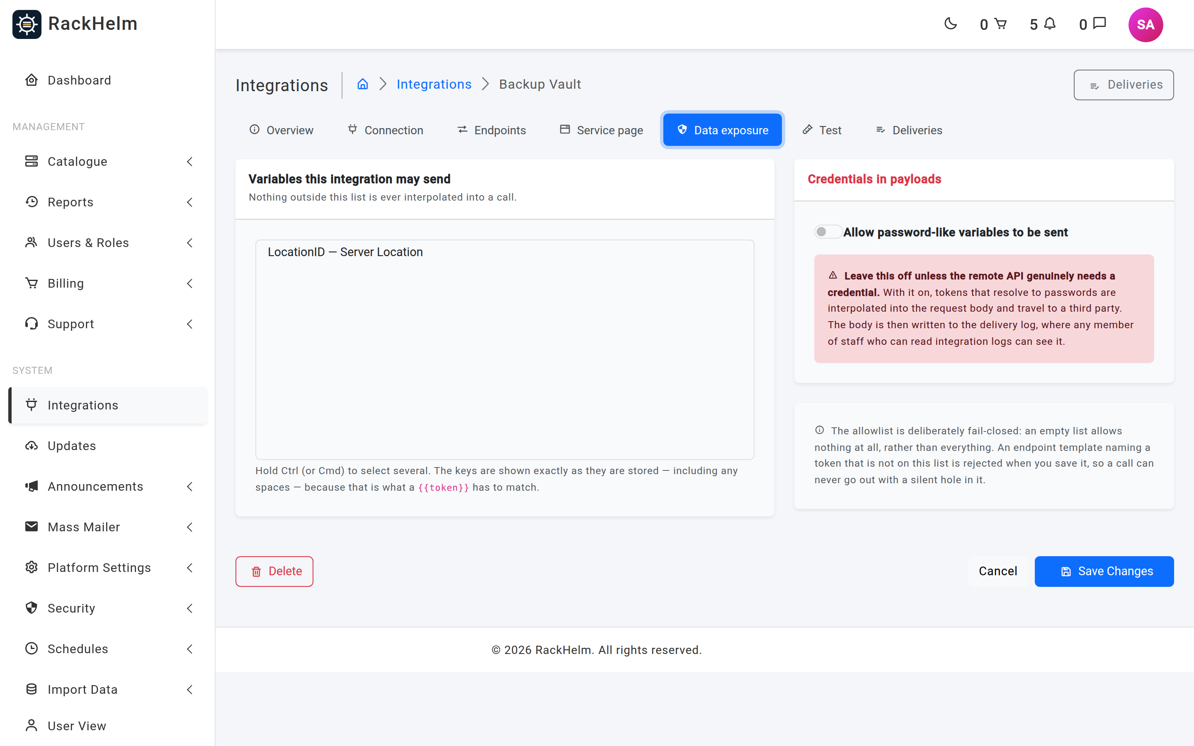Expand the Users & Roles chevron
Image resolution: width=1194 pixels, height=746 pixels.
point(189,242)
